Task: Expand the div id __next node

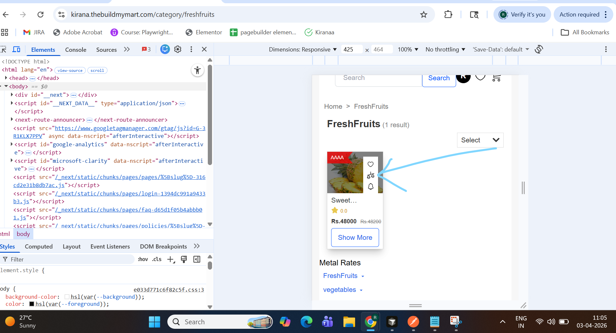Action: (12, 95)
